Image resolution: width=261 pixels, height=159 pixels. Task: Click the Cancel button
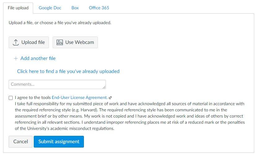pyautogui.click(x=21, y=142)
